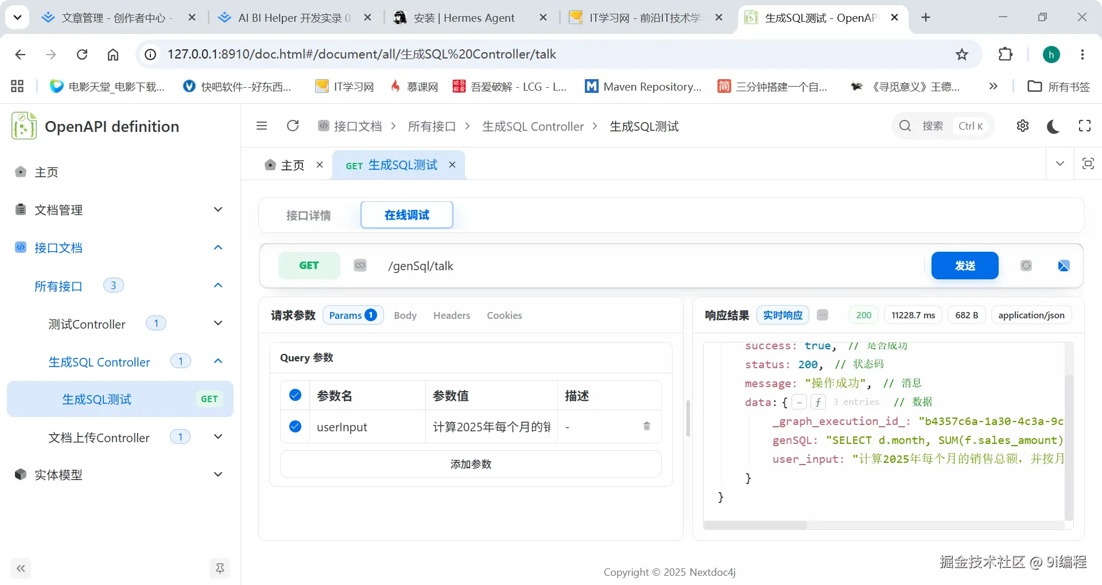Close the 生成SQL测试 tab
This screenshot has width=1102, height=585.
(452, 165)
